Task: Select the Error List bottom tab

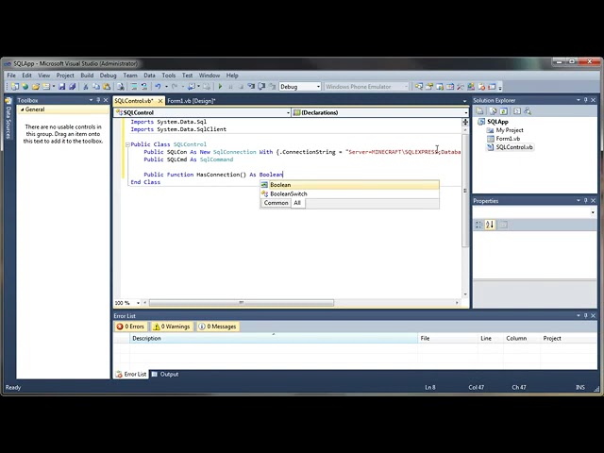Action: pos(130,374)
